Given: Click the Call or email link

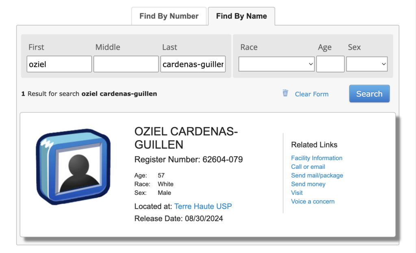Looking at the screenshot, I should pyautogui.click(x=308, y=167).
